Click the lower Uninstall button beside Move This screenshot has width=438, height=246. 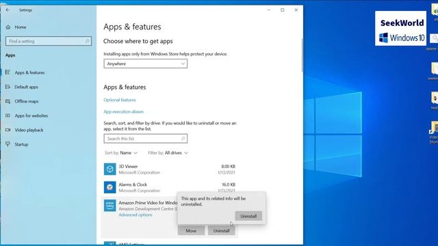point(221,231)
